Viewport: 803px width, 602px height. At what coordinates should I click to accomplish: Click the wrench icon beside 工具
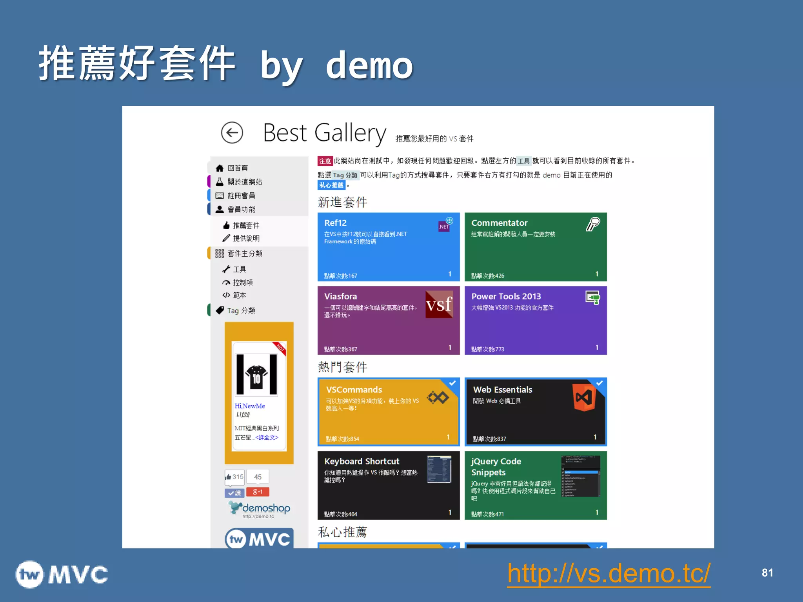226,269
